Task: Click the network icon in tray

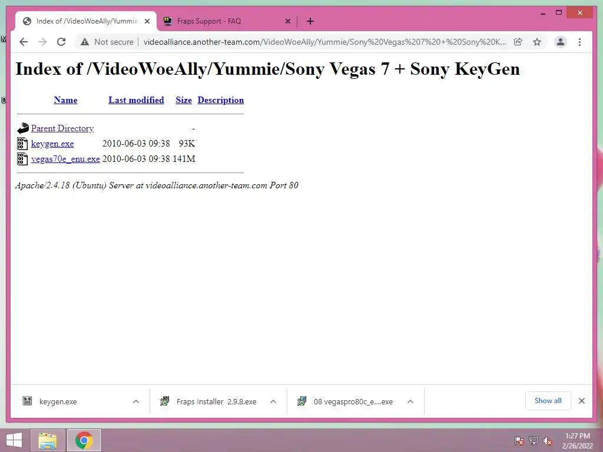Action: coord(534,441)
